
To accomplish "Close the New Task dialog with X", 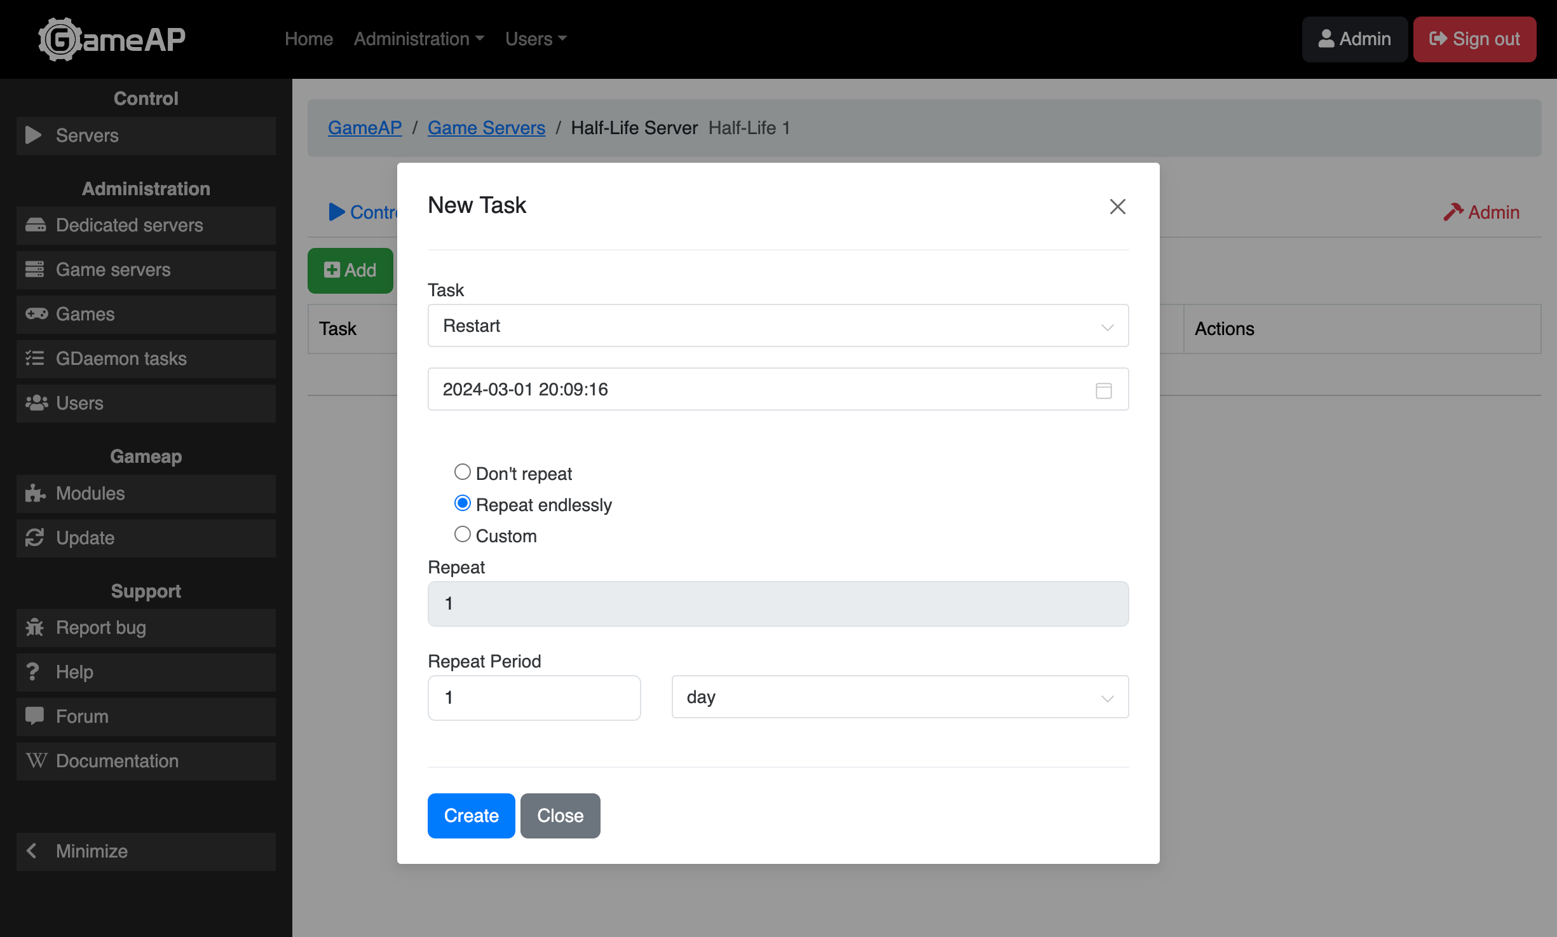I will [x=1117, y=207].
